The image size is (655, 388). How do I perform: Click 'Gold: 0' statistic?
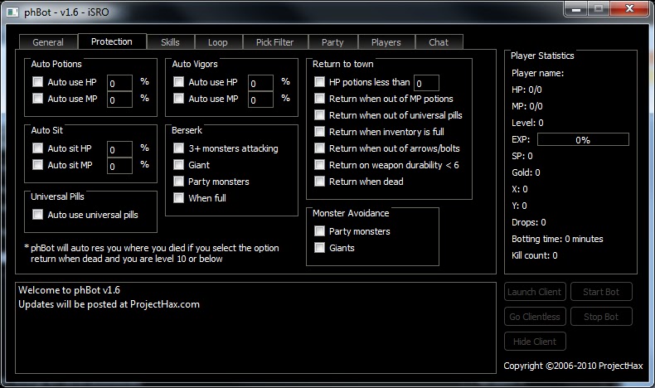point(526,172)
